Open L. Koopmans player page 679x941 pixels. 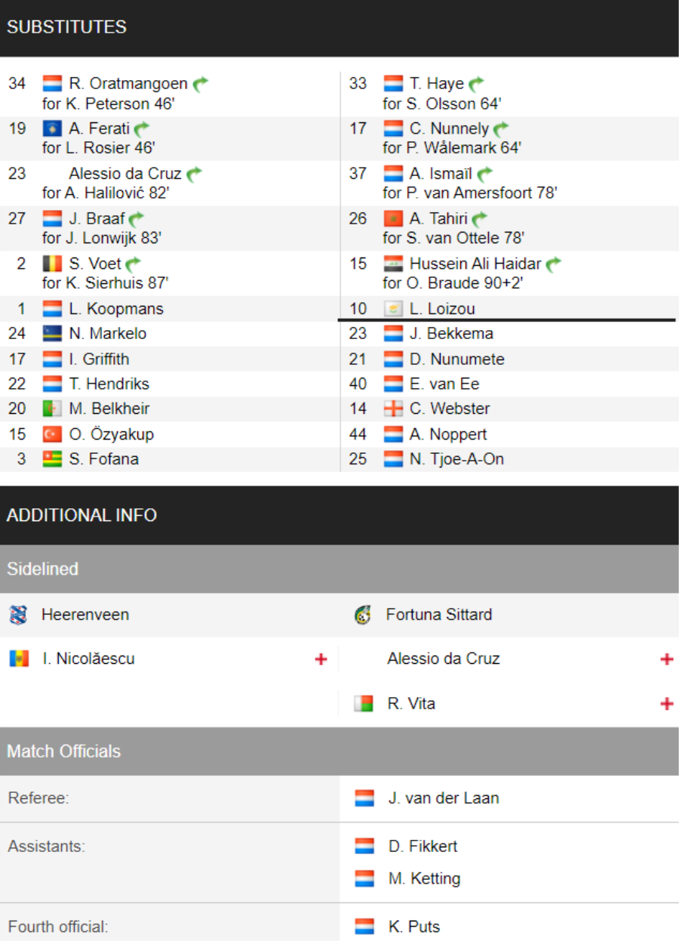click(116, 309)
